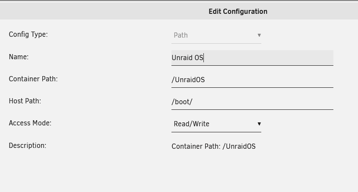
Task: Click the Edit Configuration dialog title
Action: point(238,11)
